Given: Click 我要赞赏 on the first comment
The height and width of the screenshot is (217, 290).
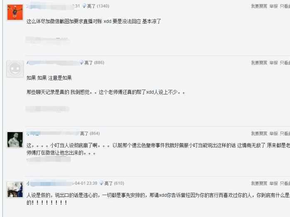Looking at the screenshot, I should 259,6.
